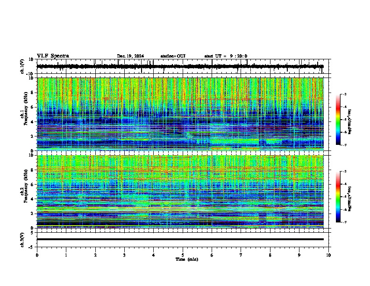Click the "ch.1(V)" waveform axis label
The height and width of the screenshot is (286, 370).
point(22,66)
